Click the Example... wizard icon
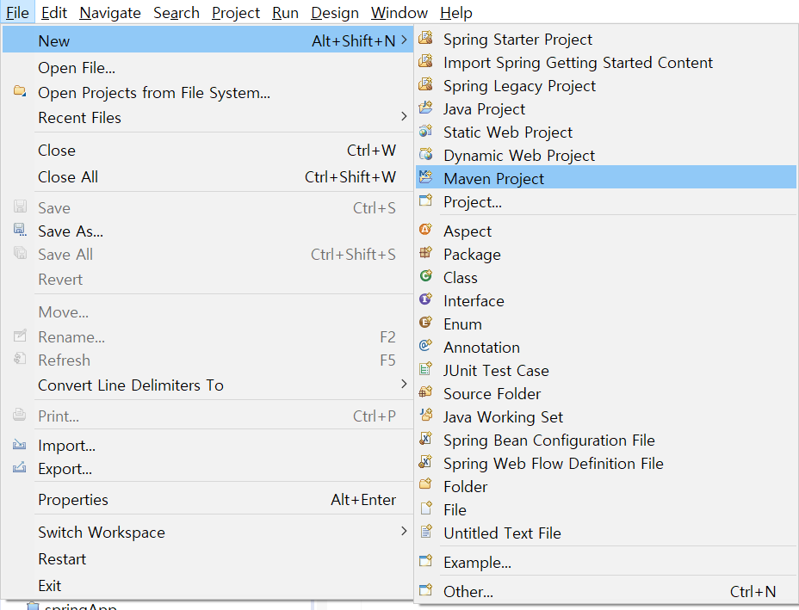This screenshot has width=799, height=610. point(425,561)
